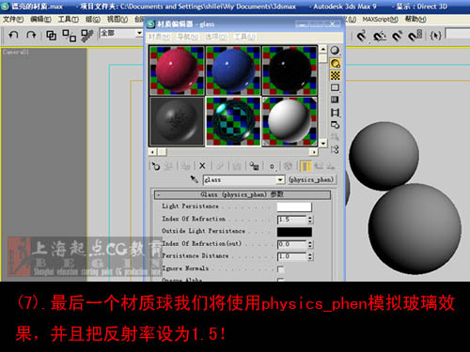The image size is (470, 352).
Task: Click the Index Of Refraction 1.5 field
Action: [291, 220]
